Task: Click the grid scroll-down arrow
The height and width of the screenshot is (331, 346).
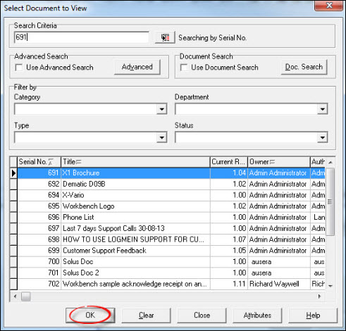Action: click(330, 286)
